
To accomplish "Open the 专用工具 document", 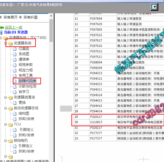I will (26, 75).
